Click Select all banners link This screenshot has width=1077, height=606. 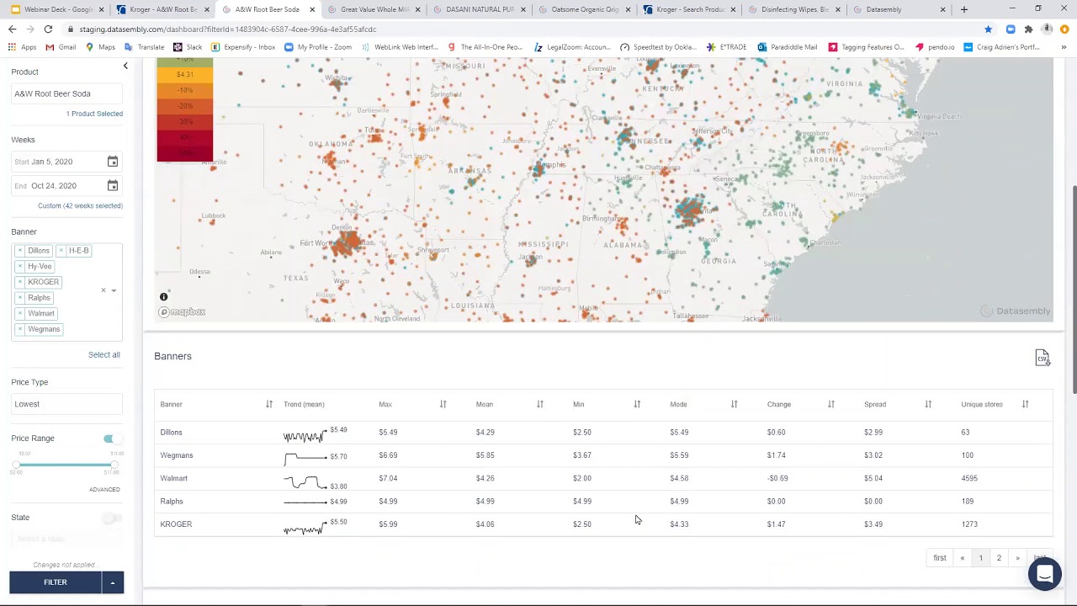104,354
